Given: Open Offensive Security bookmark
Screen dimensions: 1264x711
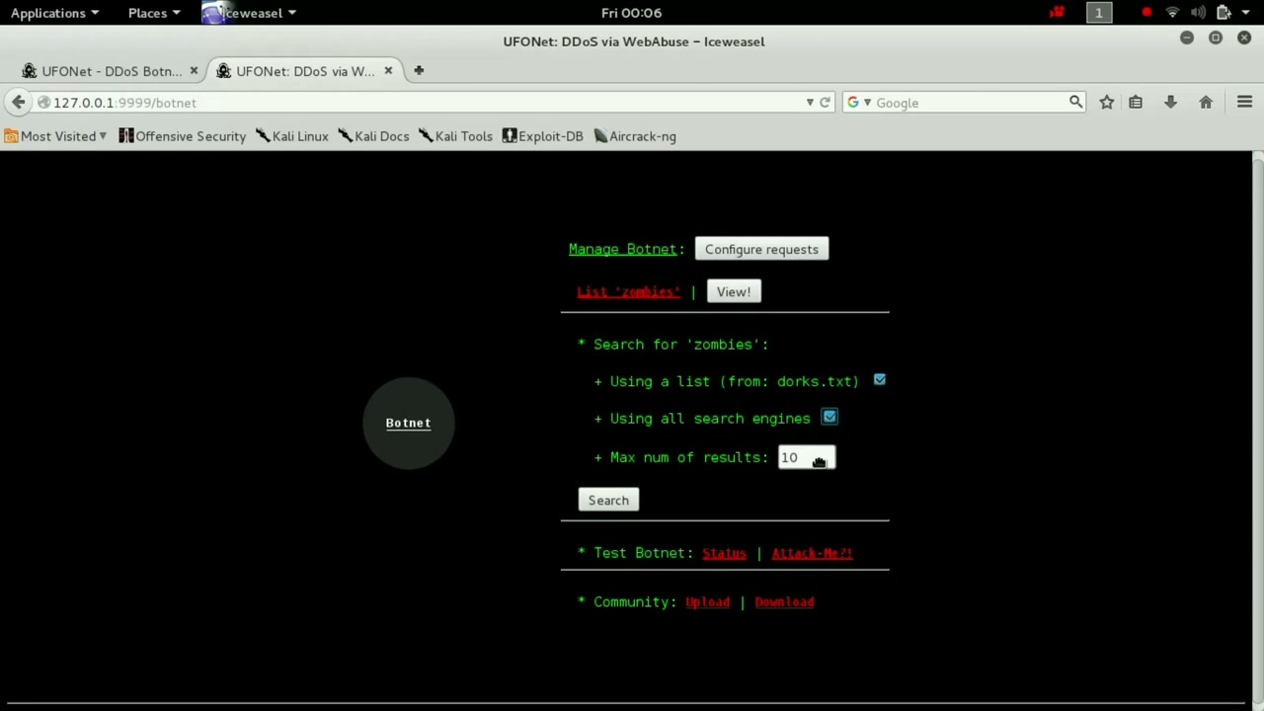Looking at the screenshot, I should pos(183,136).
